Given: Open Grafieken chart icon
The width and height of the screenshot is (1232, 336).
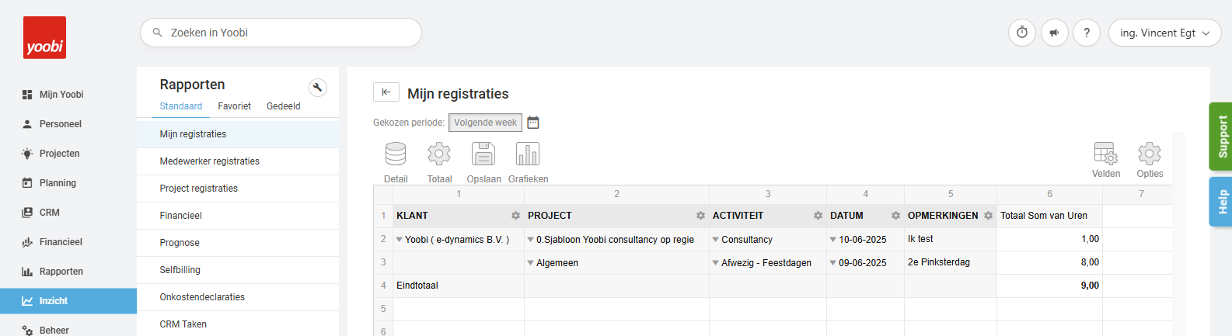Looking at the screenshot, I should point(528,154).
